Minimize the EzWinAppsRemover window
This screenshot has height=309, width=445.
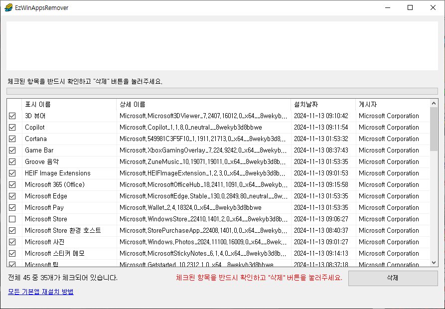(x=388, y=7)
